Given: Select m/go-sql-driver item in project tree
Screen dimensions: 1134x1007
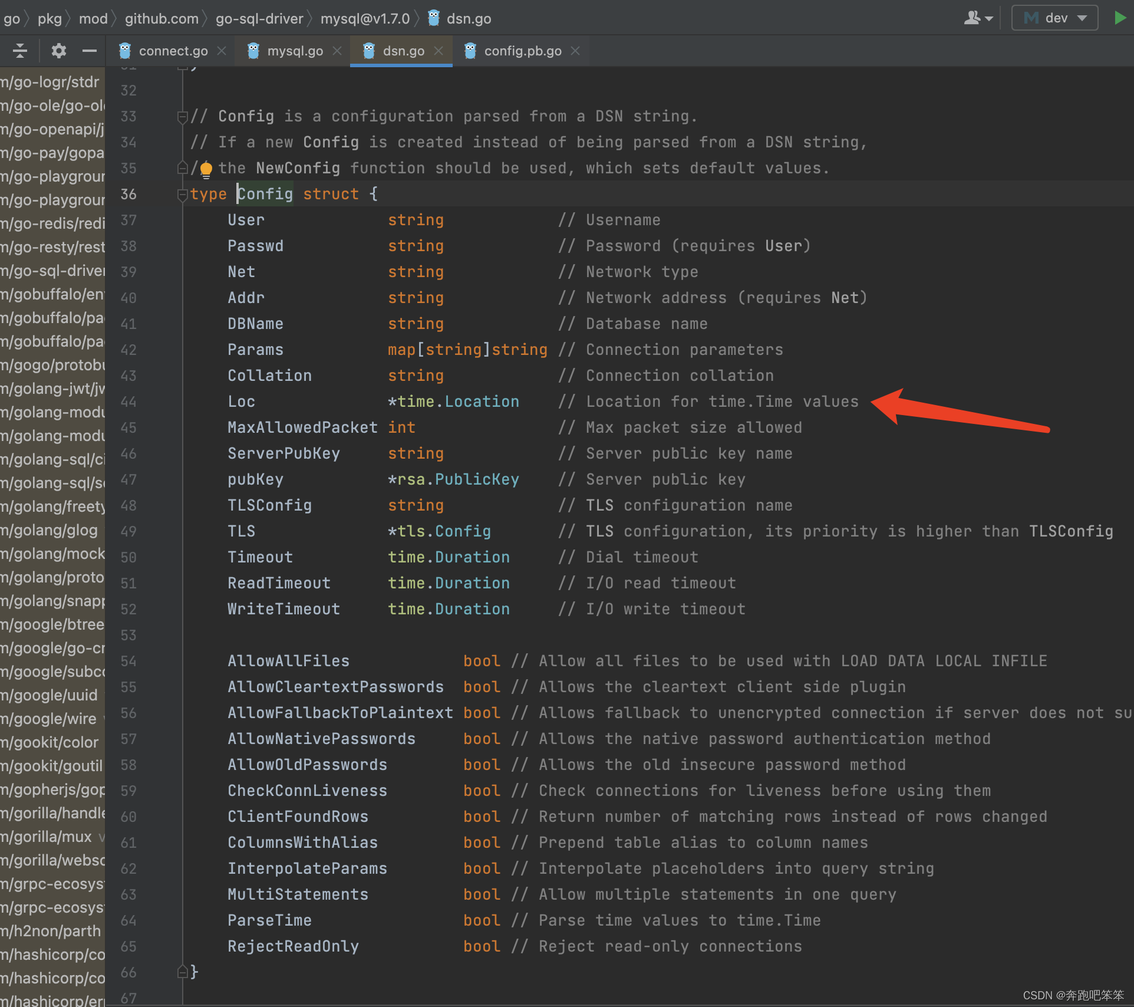Looking at the screenshot, I should 52,271.
